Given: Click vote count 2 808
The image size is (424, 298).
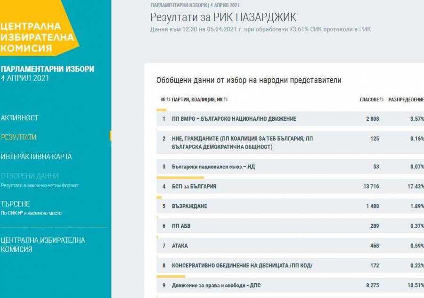Looking at the screenshot, I should (x=373, y=119).
